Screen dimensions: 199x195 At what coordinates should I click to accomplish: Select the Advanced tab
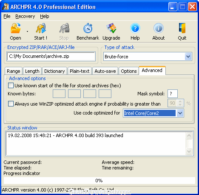pyautogui.click(x=152, y=70)
